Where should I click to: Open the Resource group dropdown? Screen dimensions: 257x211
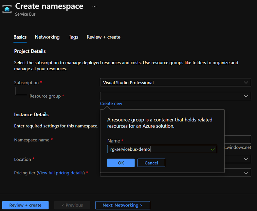(x=175, y=96)
